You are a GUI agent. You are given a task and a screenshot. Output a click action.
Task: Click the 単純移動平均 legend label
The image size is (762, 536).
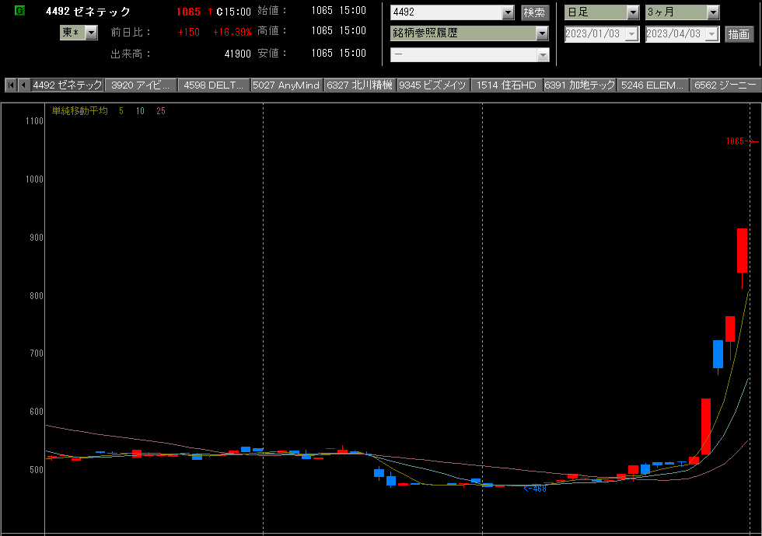point(79,110)
